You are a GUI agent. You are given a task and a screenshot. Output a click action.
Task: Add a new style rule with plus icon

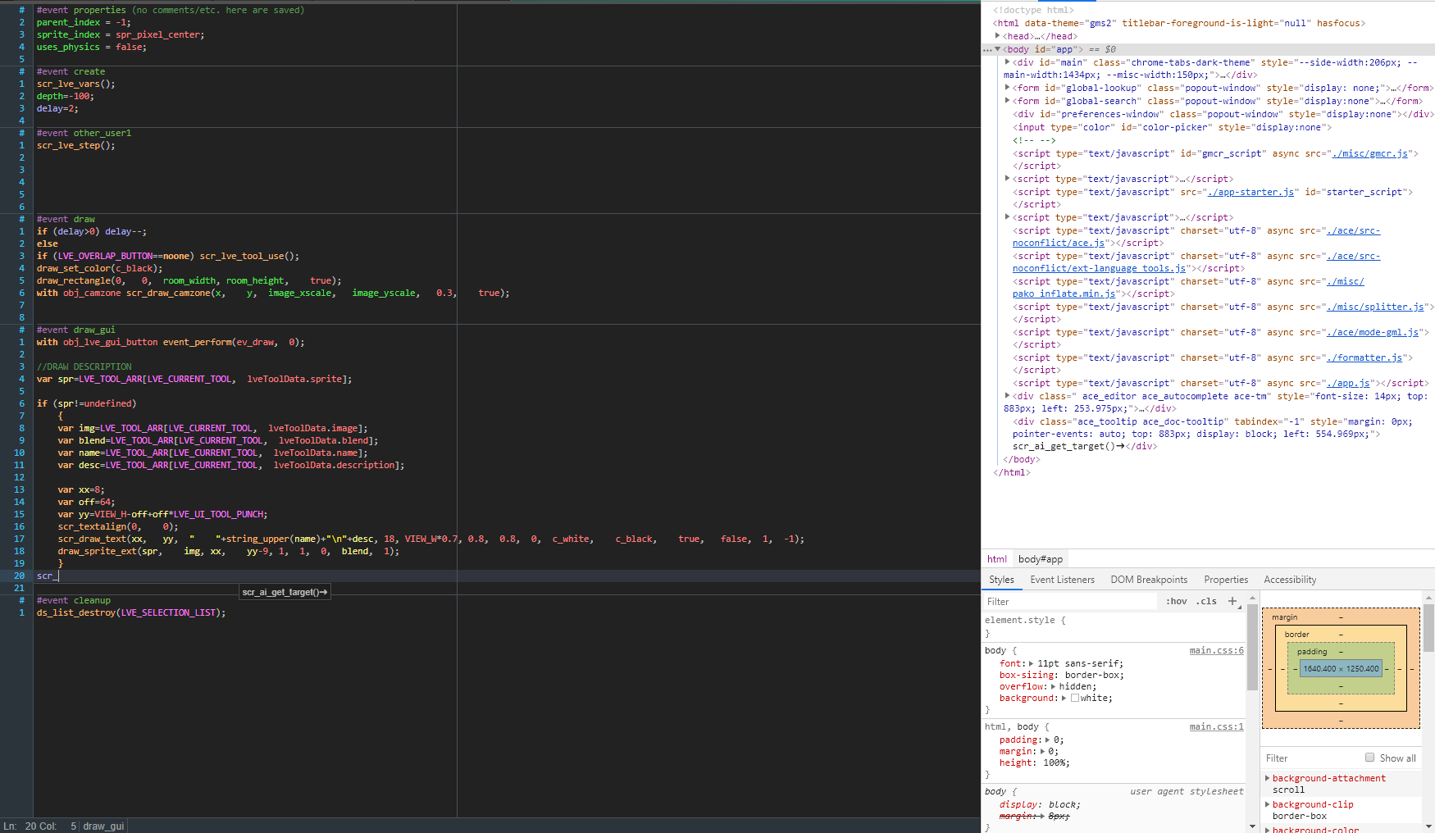click(1232, 601)
